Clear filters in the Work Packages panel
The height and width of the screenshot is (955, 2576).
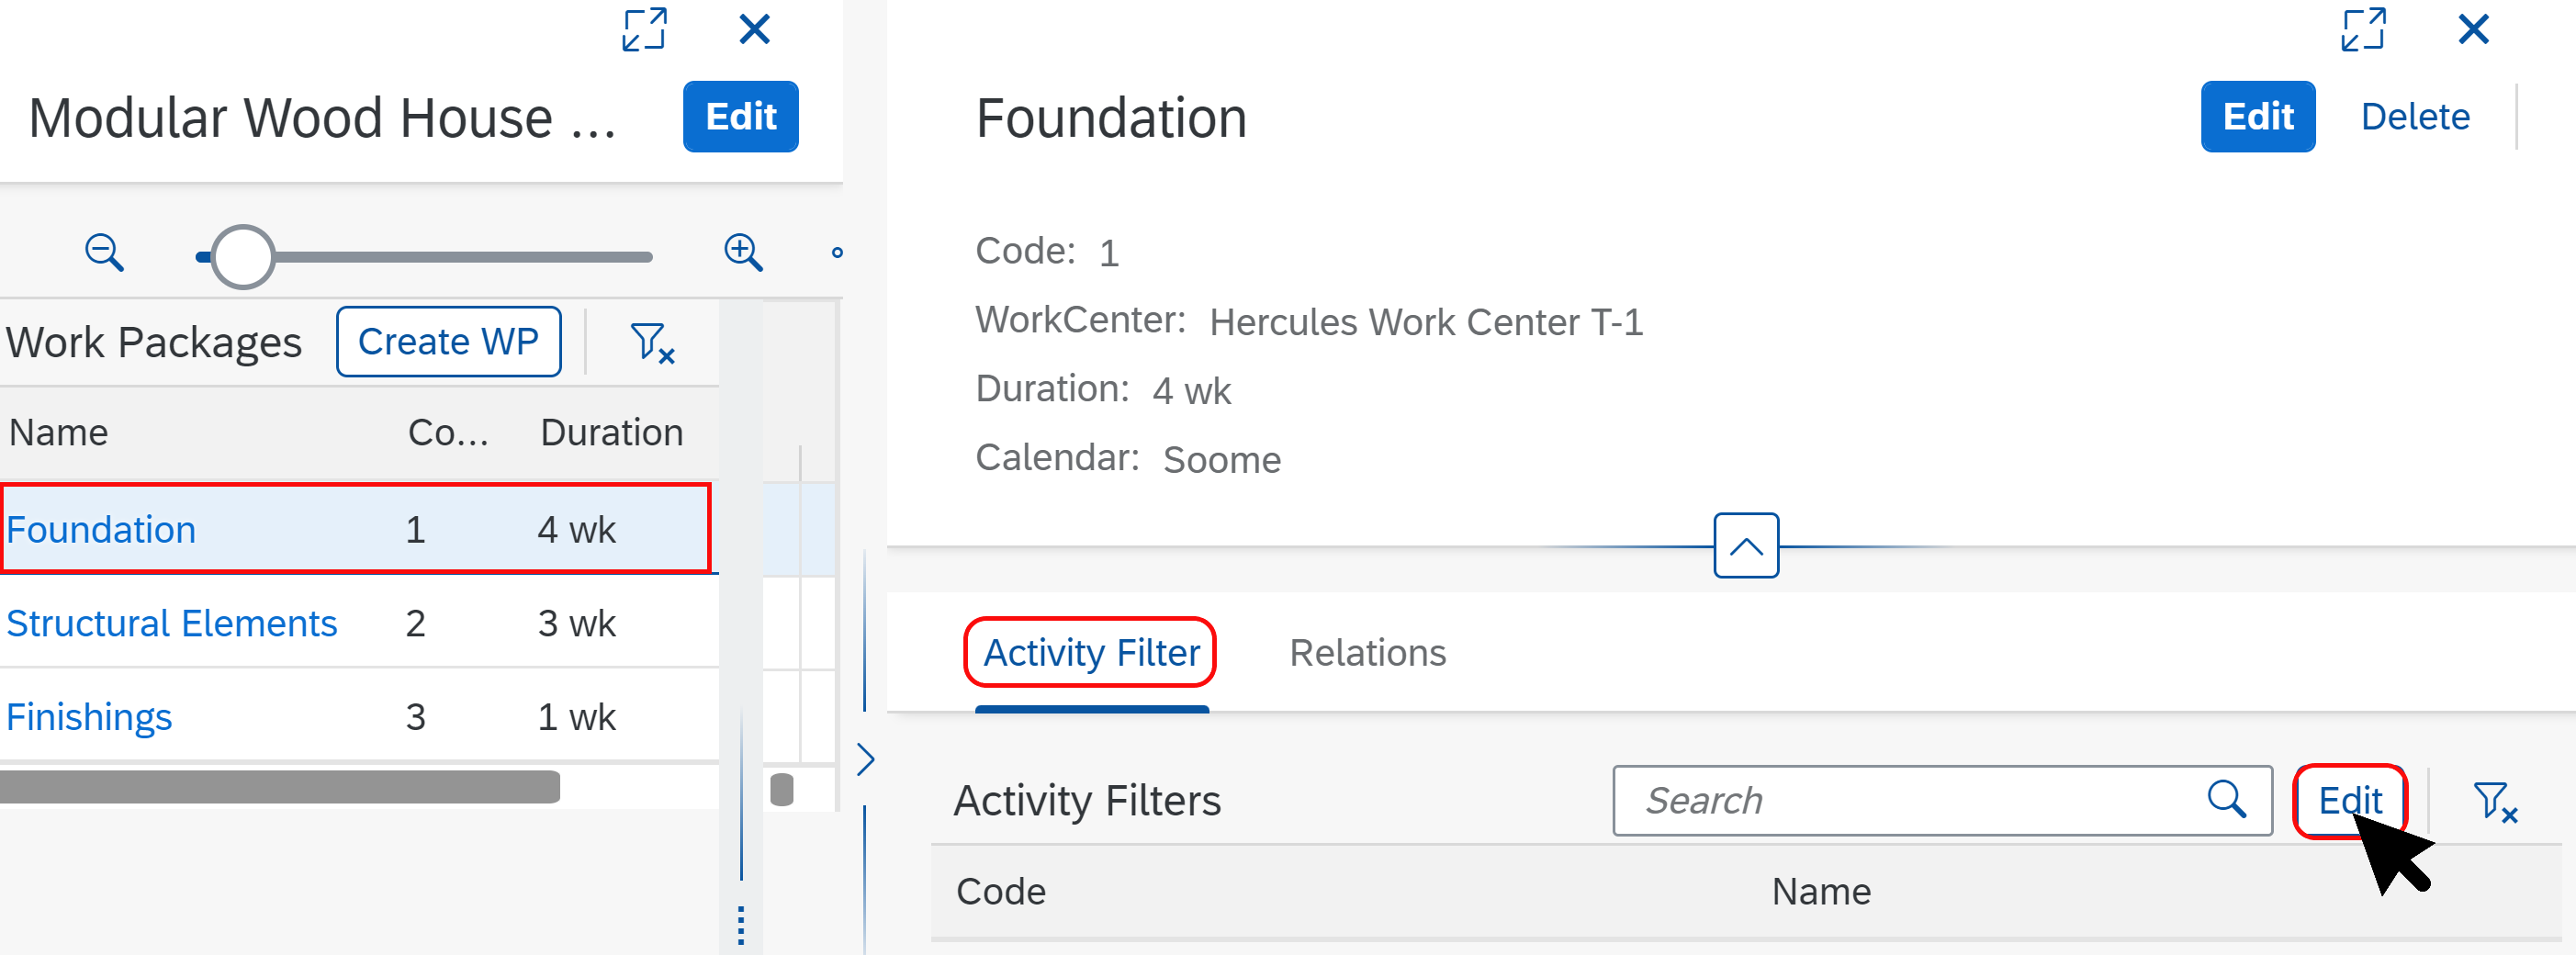click(x=652, y=343)
